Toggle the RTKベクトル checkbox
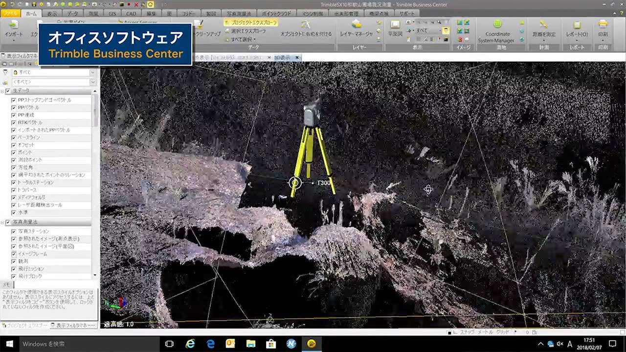The height and width of the screenshot is (352, 626). (x=14, y=123)
